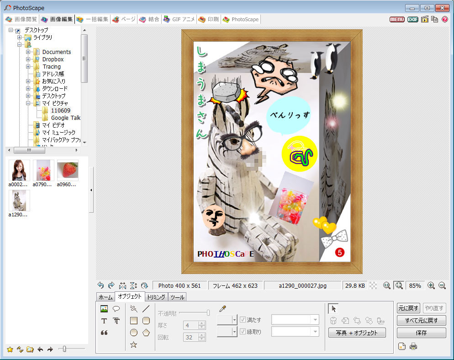Flip image vertically icon
This screenshot has width=454, height=360.
(133, 285)
